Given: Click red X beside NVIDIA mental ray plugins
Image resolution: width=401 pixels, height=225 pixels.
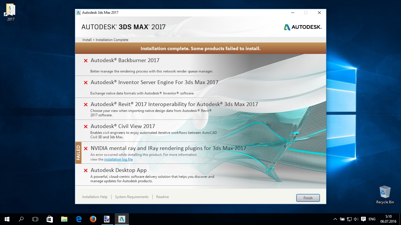Looking at the screenshot, I should click(x=86, y=149).
